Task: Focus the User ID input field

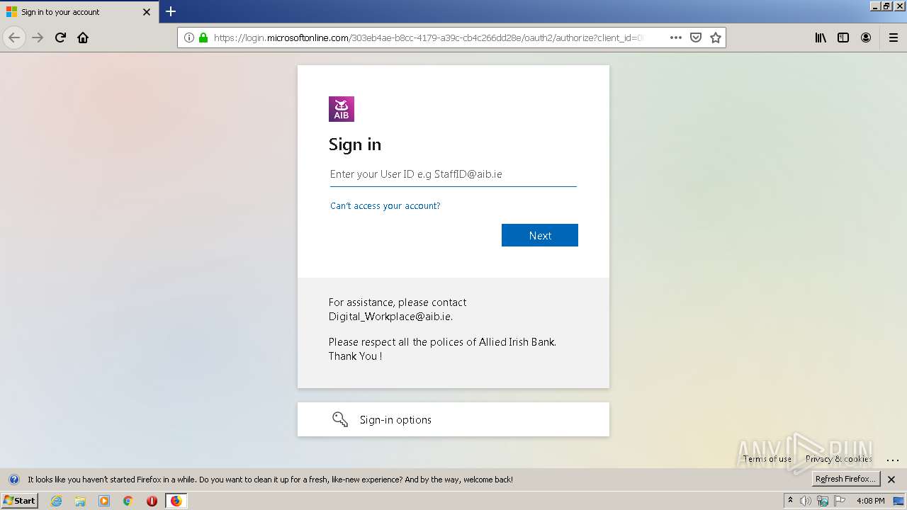Action: [x=453, y=174]
